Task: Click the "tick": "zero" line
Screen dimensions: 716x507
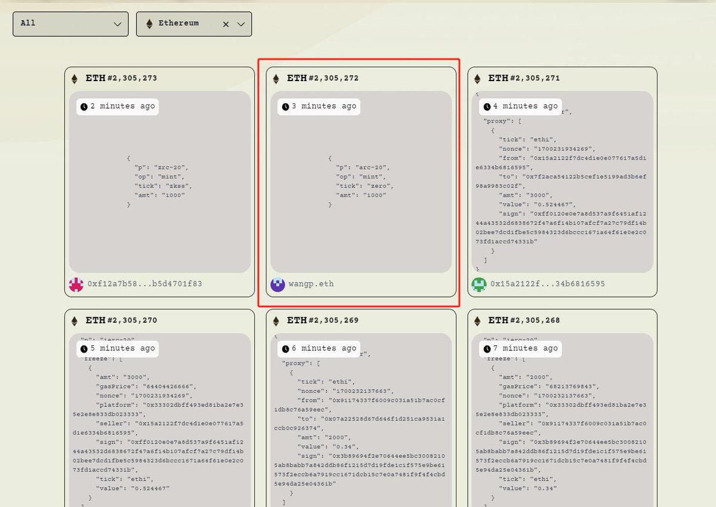Action: pos(365,186)
